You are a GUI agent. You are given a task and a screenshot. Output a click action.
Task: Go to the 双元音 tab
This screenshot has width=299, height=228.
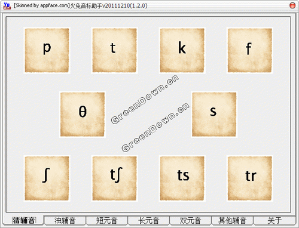(x=190, y=221)
